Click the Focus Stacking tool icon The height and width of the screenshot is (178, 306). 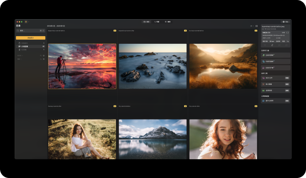point(263,84)
